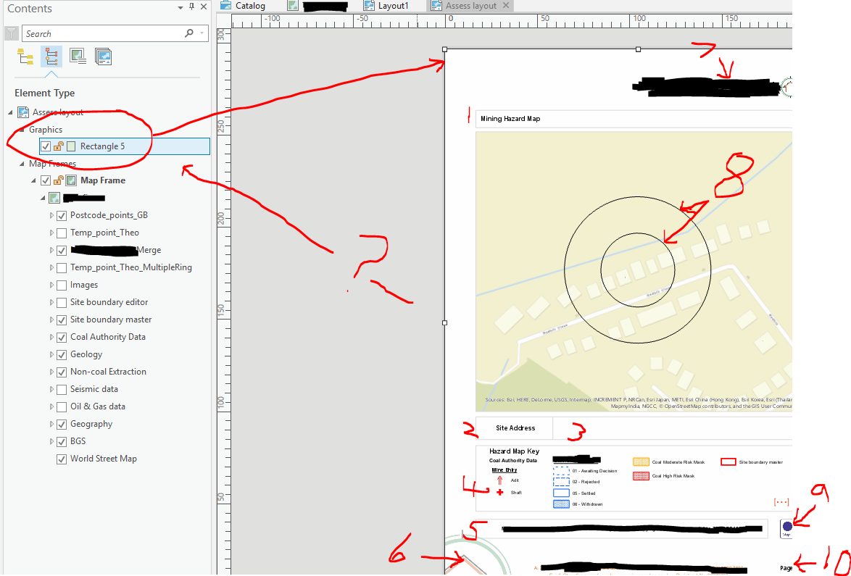The width and height of the screenshot is (851, 576).
Task: Click the Hazard Map Key legend title
Action: tap(515, 451)
